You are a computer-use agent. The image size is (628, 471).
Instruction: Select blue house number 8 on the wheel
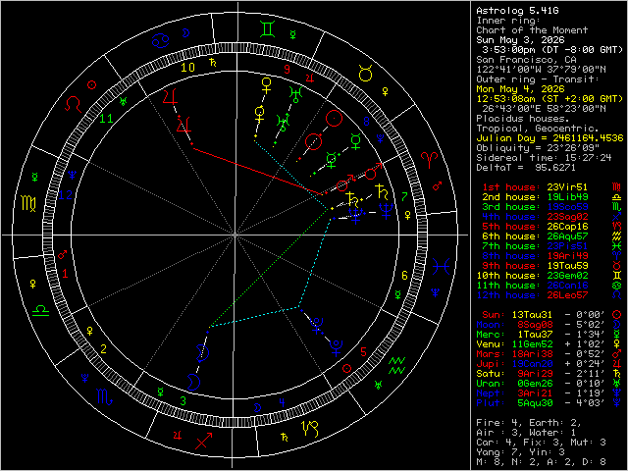(x=366, y=122)
